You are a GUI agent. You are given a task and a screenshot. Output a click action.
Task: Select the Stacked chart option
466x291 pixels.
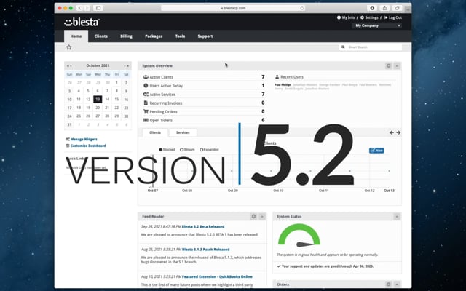167,150
